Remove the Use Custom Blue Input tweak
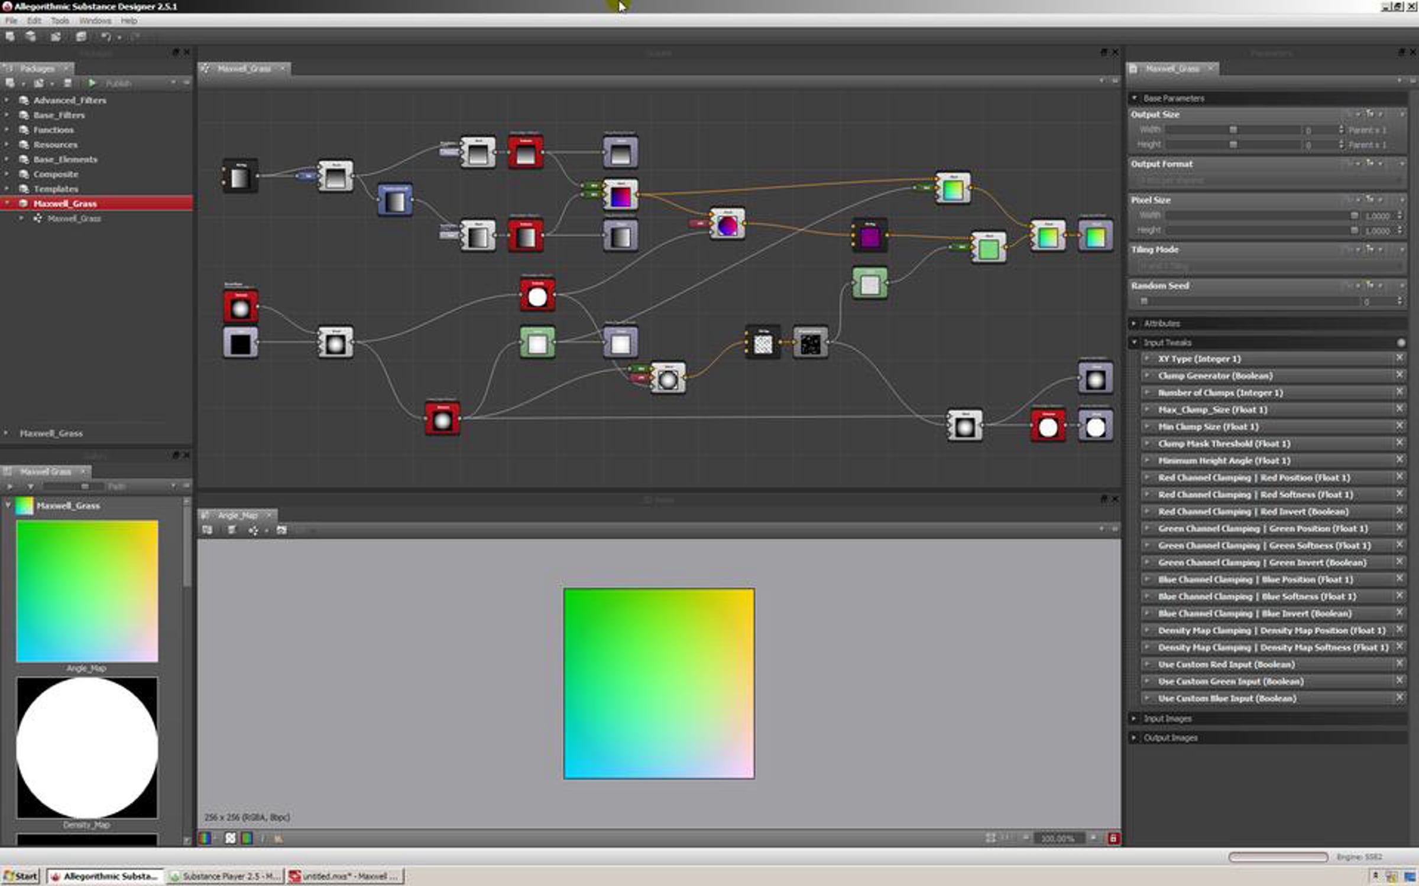The image size is (1419, 886). click(x=1399, y=698)
